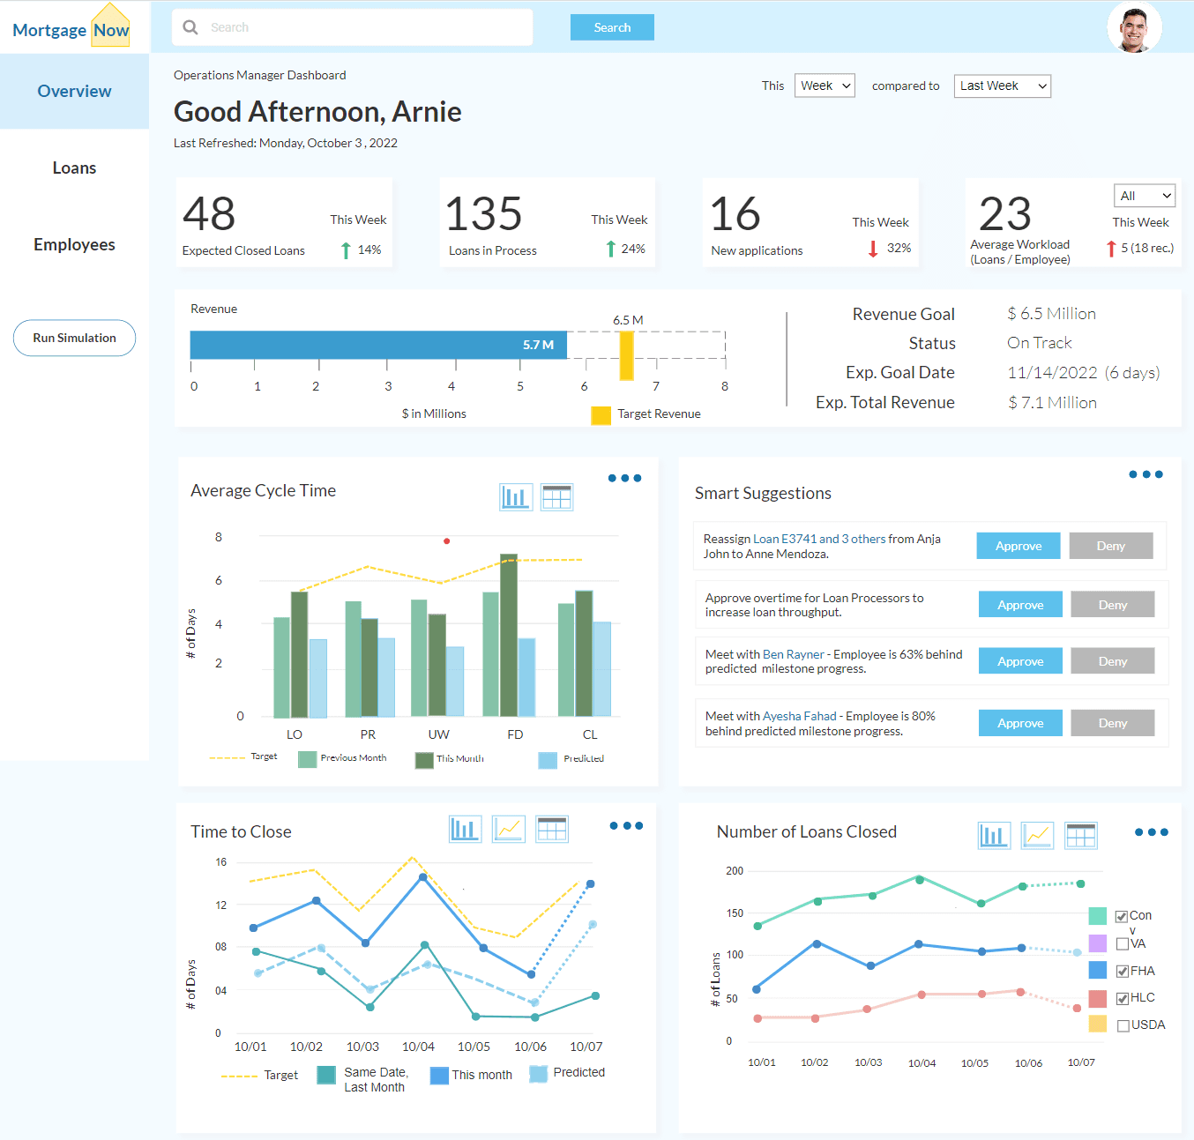
Task: Click the blue Search button
Action: tap(612, 27)
